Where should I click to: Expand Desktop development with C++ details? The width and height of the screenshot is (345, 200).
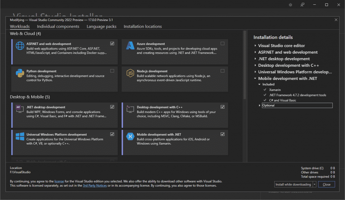click(x=255, y=65)
